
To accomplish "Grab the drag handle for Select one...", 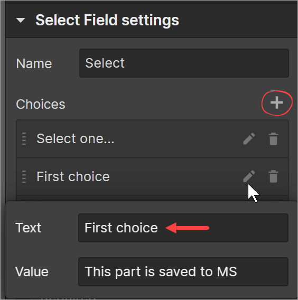I will 24,138.
